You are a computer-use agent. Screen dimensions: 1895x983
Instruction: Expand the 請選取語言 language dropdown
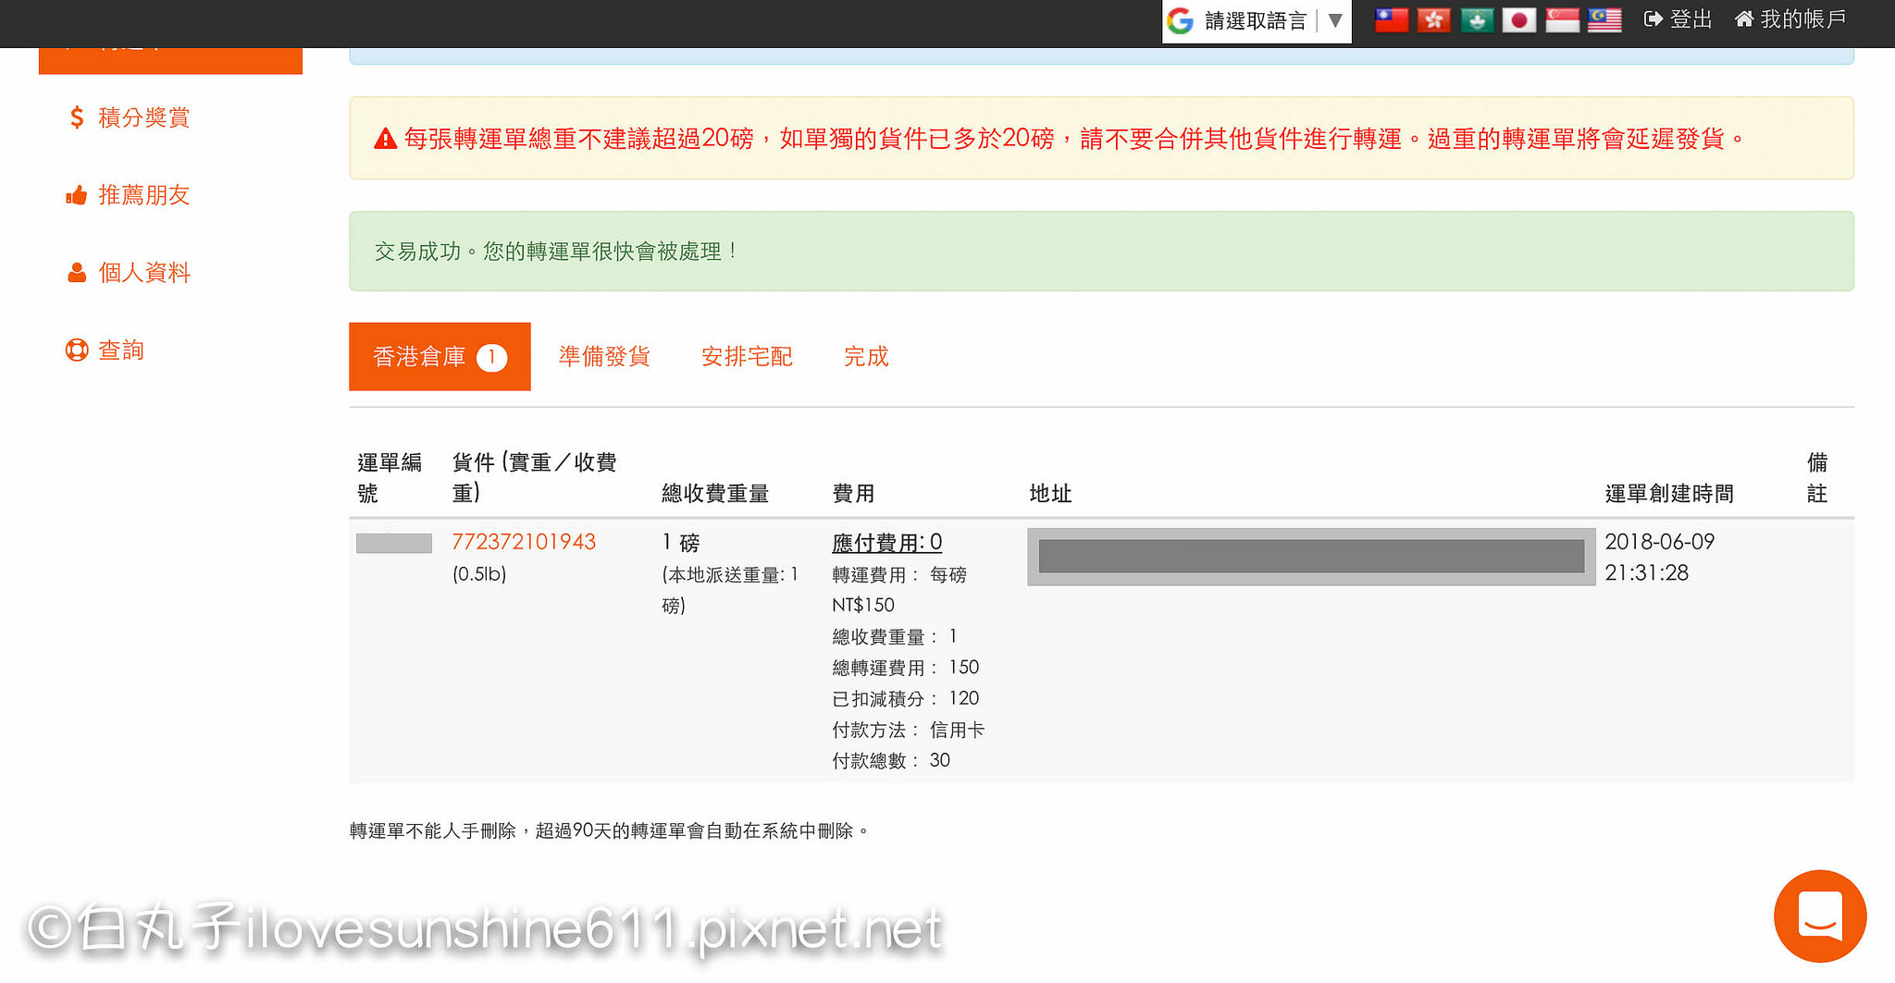[x=1255, y=21]
